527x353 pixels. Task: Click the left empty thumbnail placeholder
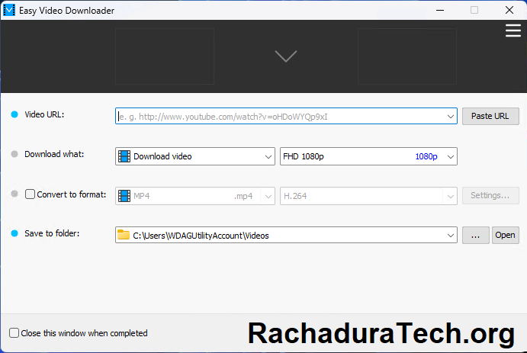coord(164,56)
